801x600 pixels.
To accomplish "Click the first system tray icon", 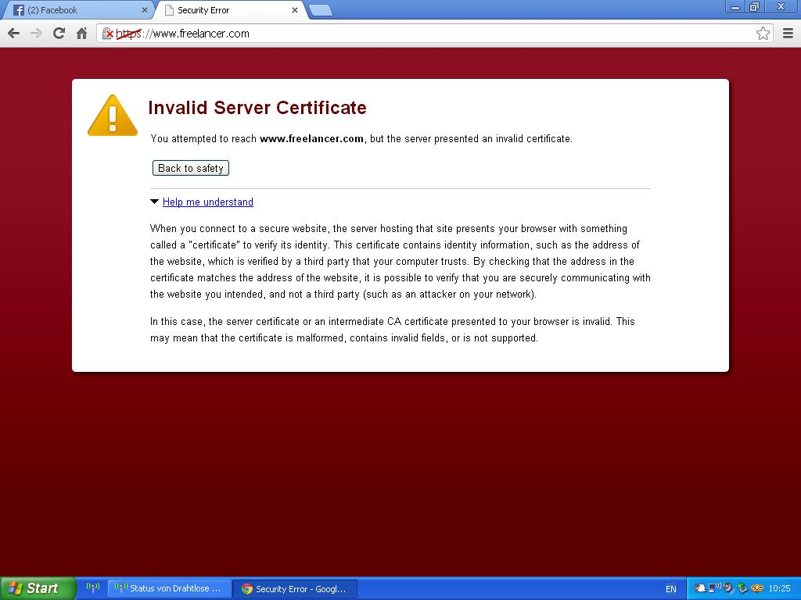I will [x=700, y=588].
